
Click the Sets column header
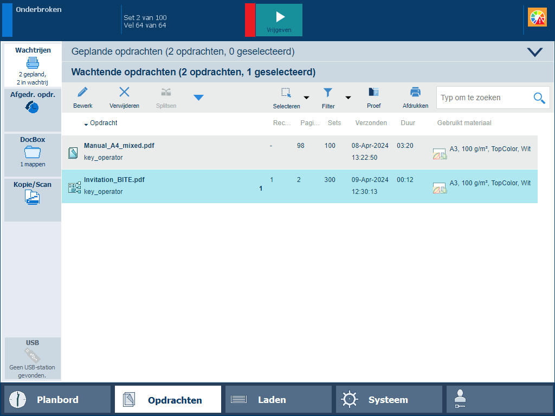334,123
